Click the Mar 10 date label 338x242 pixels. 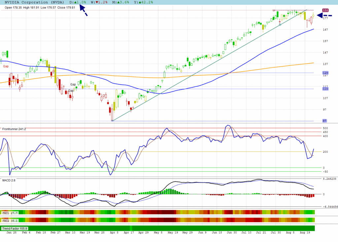[x=70, y=232]
